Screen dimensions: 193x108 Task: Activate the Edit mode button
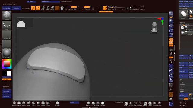pos(33,8)
